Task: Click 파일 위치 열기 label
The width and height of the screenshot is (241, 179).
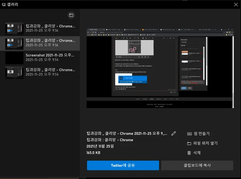Action: click(x=206, y=143)
